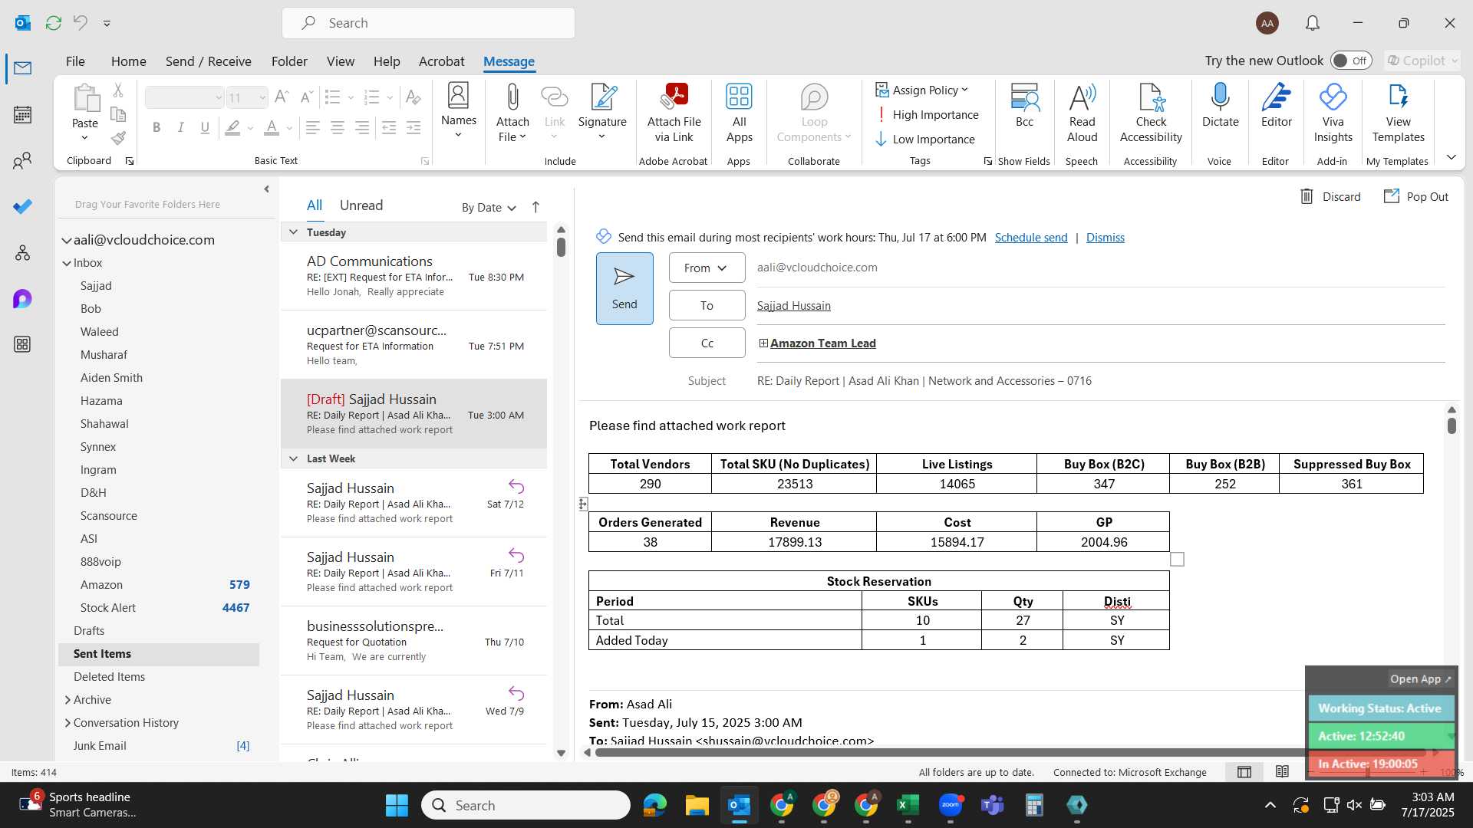Toggle Low Importance tag

(925, 139)
